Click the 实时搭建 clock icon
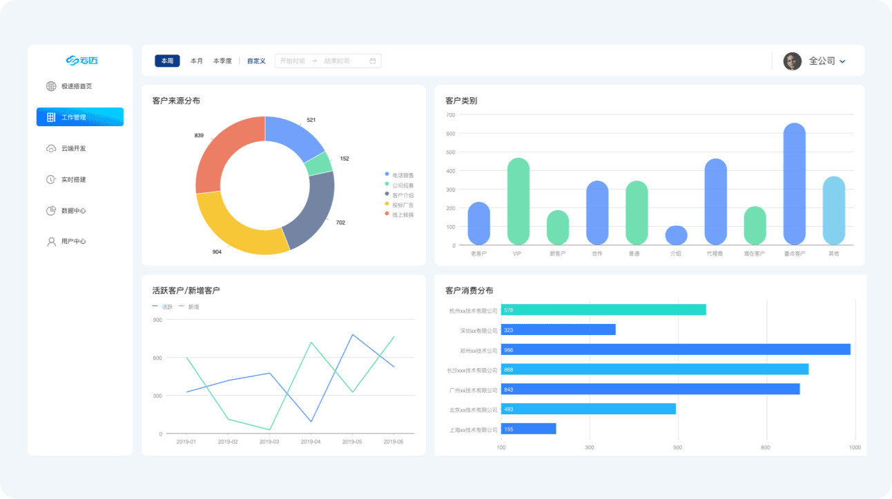 coord(51,180)
